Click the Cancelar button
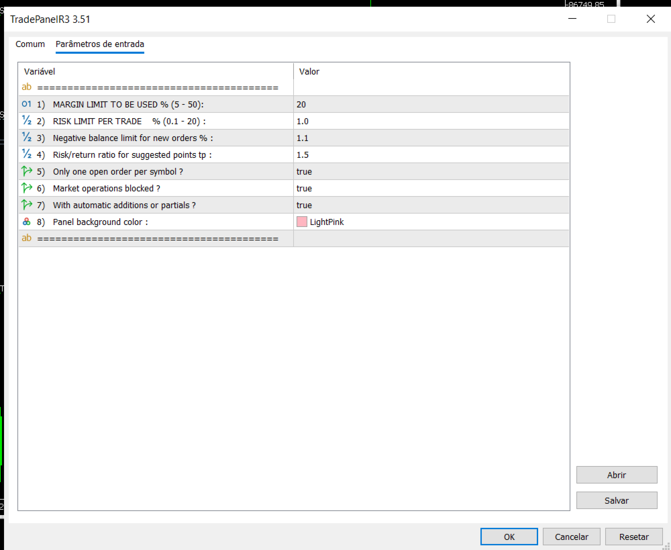 click(571, 537)
